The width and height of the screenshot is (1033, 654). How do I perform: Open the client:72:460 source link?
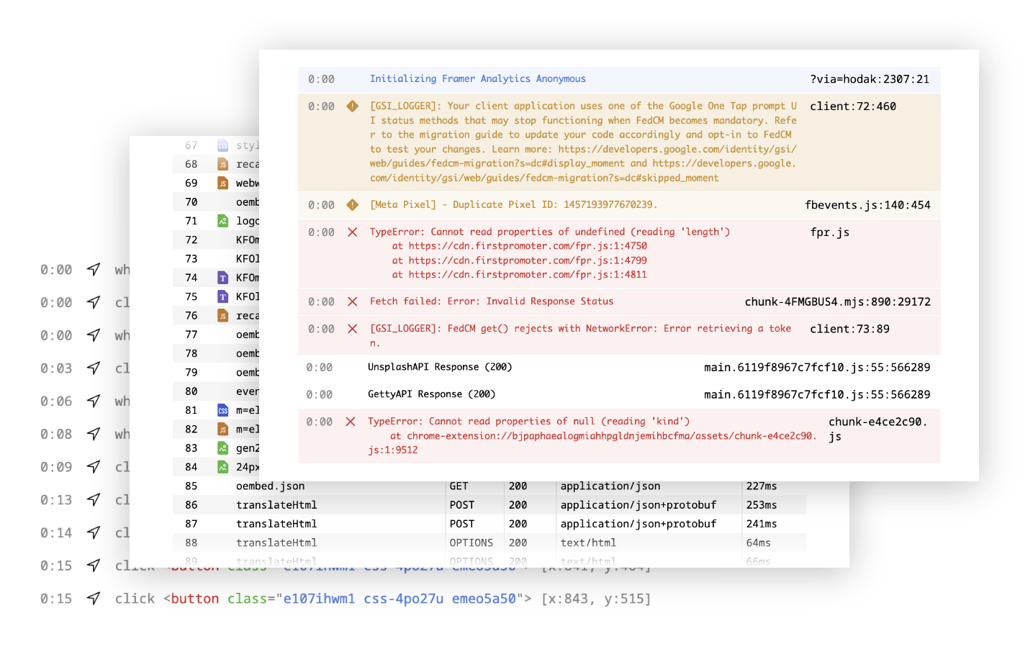tap(852, 106)
